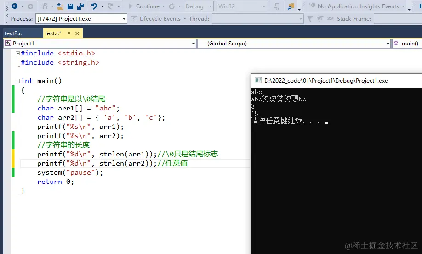The image size is (422, 254).
Task: Open the Application Insights toolbar overflow arrow
Action: click(409, 9)
